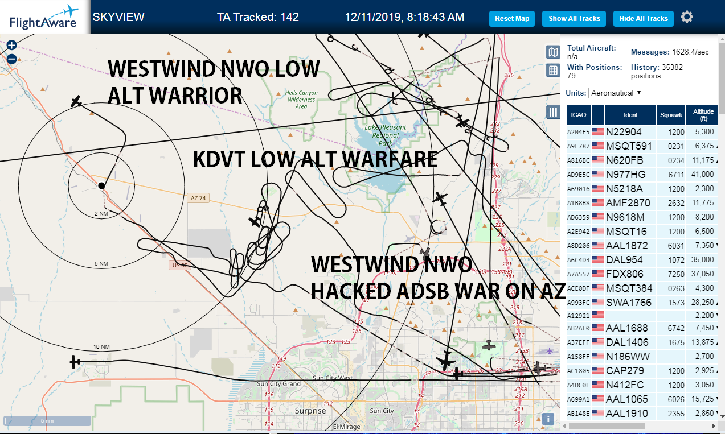Click ICAO code AD9E5C

[x=578, y=175]
